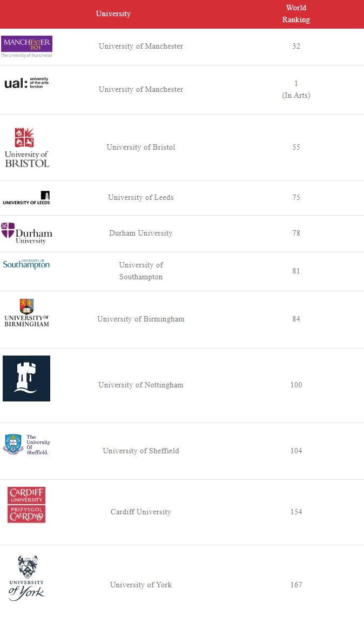Click the "Cardiff University" name text

point(141,512)
